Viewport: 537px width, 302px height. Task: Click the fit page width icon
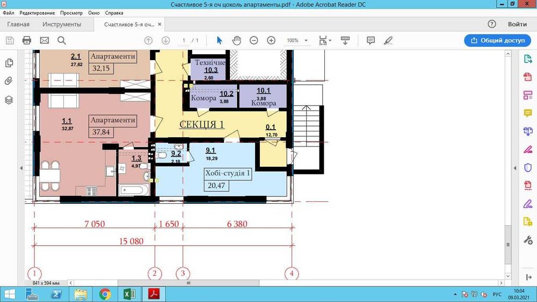[x=323, y=40]
